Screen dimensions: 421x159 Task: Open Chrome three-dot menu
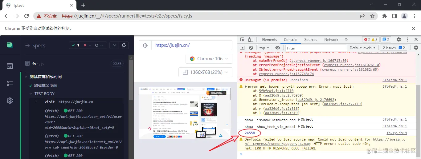click(414, 16)
